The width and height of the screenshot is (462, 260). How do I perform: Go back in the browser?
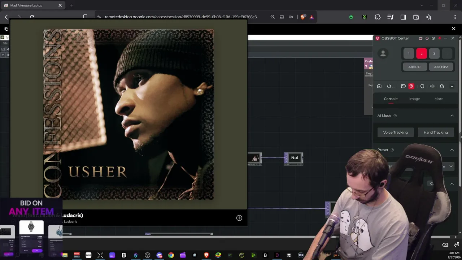(6, 17)
